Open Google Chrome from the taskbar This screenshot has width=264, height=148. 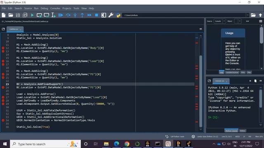coord(127,144)
